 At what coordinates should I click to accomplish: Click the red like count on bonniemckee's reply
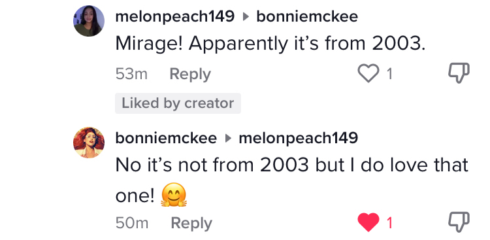[x=389, y=223]
